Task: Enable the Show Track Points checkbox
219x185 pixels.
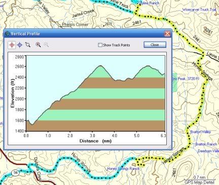Action: pyautogui.click(x=100, y=45)
